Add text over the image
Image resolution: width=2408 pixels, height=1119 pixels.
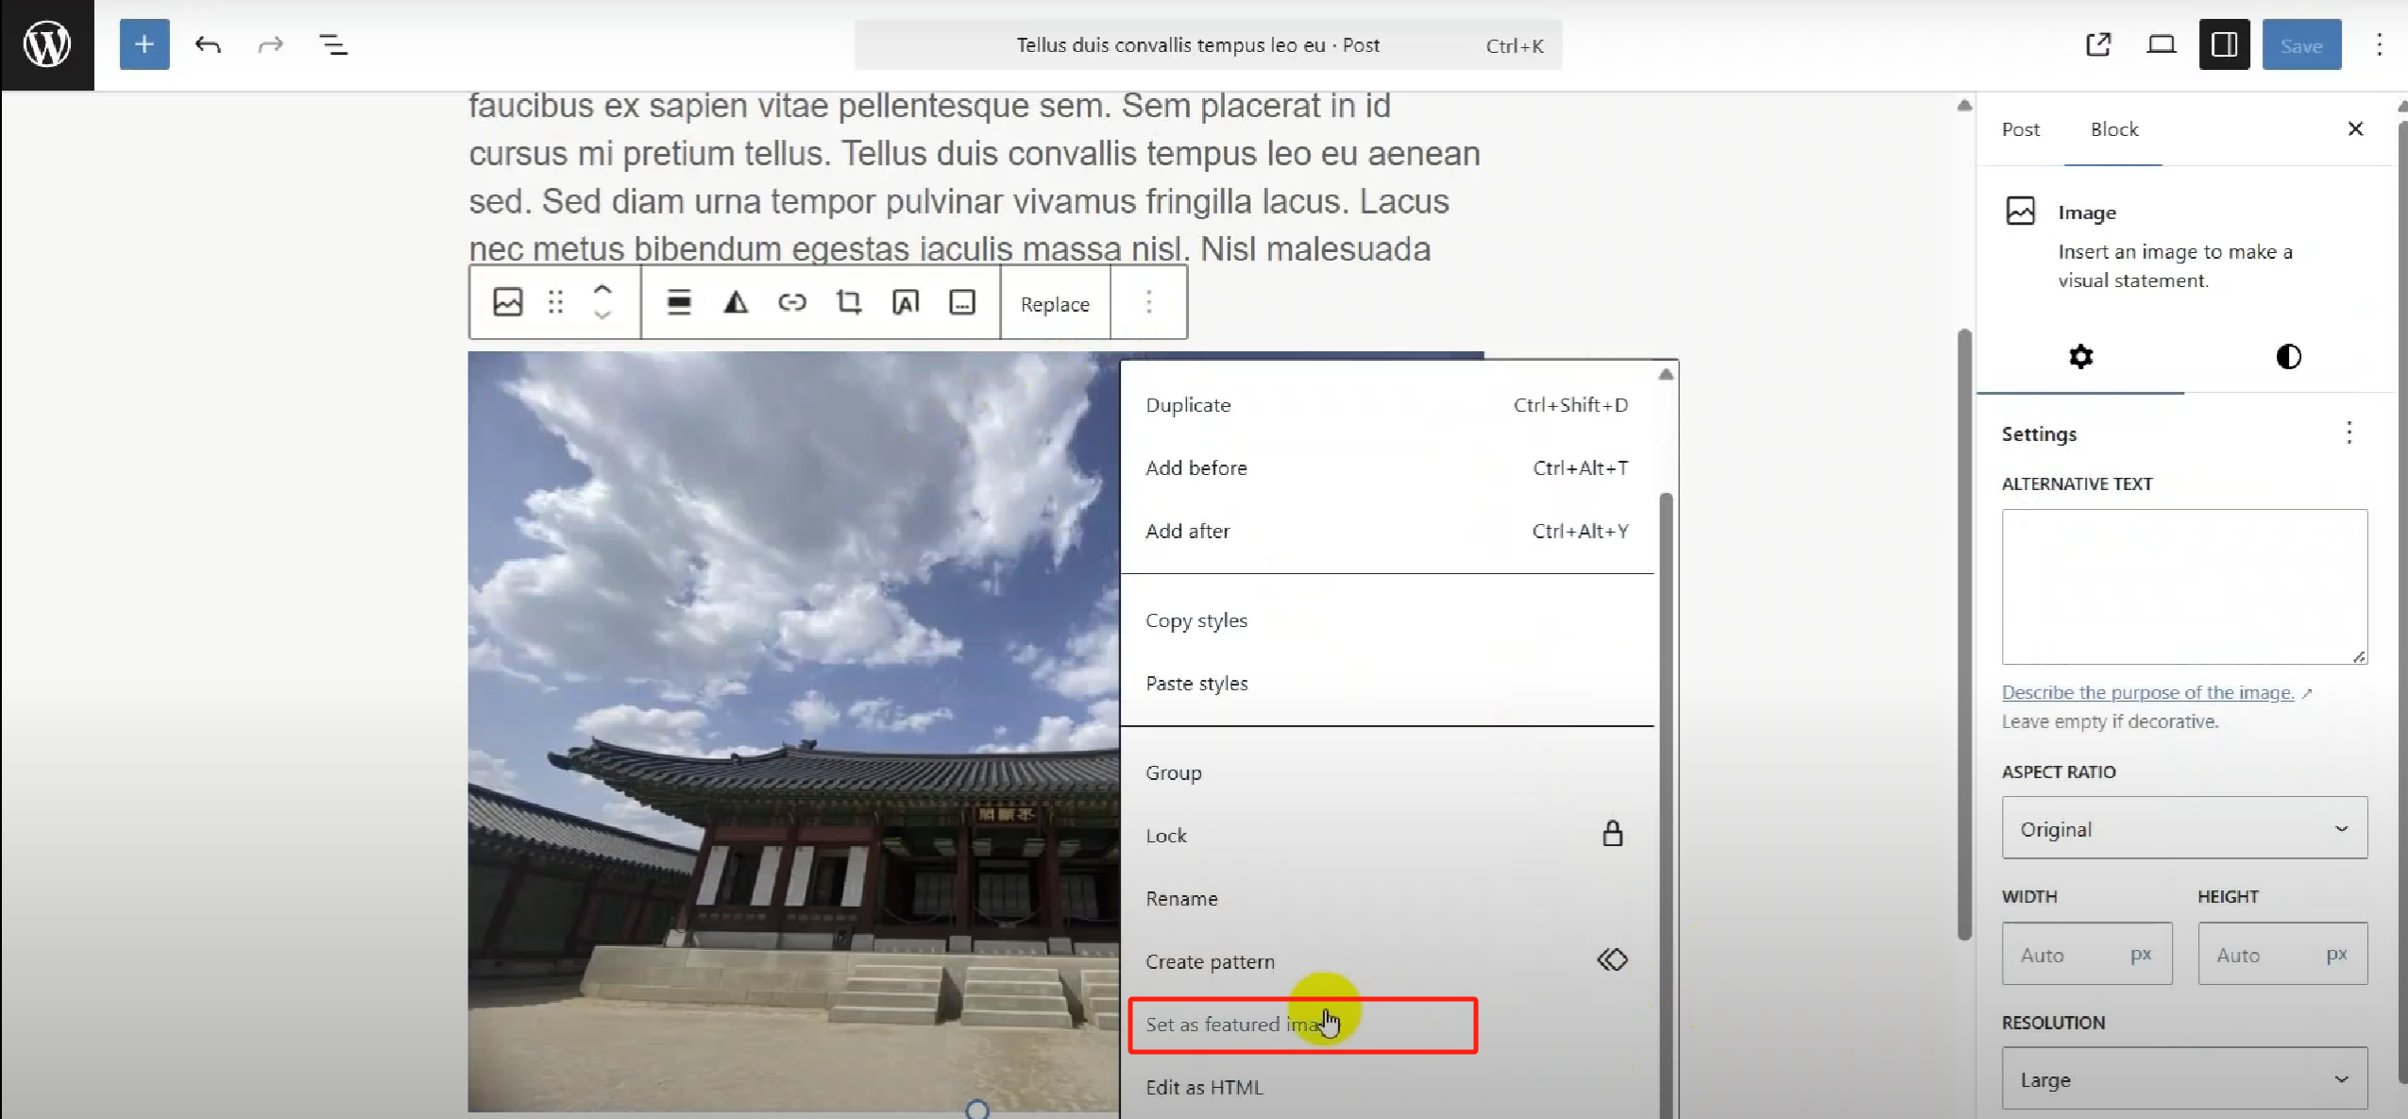(x=905, y=302)
